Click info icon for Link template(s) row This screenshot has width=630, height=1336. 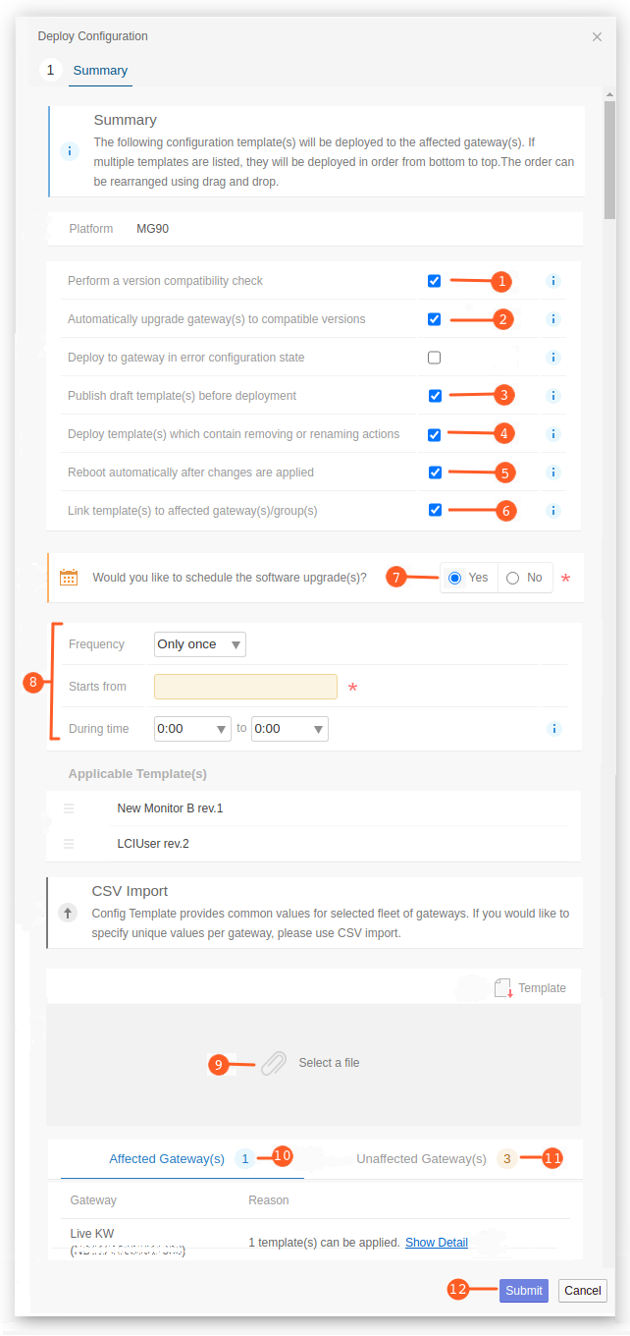tap(552, 511)
